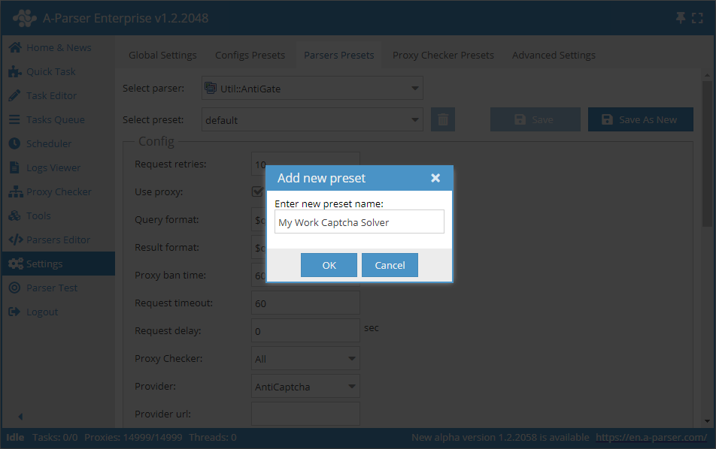Open the Proxy Checker sidebar icon
716x449 pixels.
point(14,191)
